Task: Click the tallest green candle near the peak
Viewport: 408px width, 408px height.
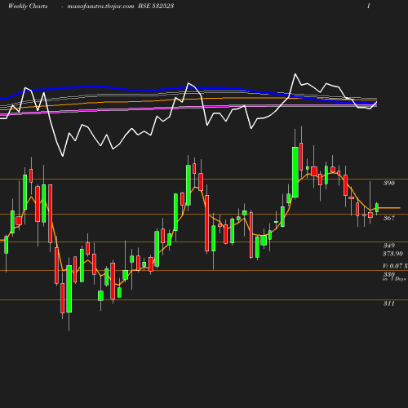Action: click(x=295, y=172)
